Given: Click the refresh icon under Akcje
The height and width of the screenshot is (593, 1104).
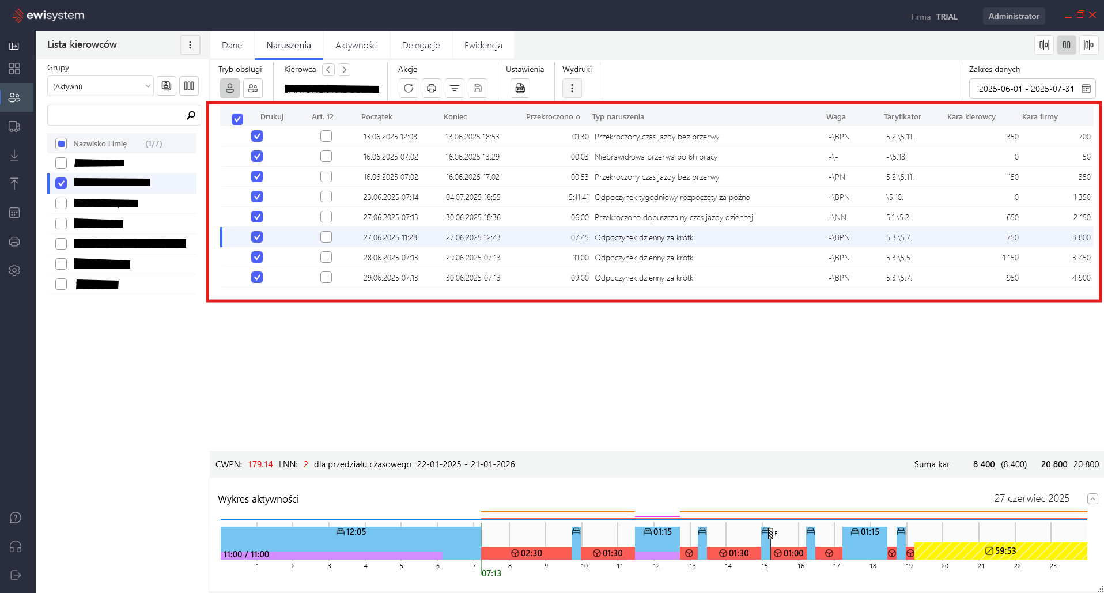Looking at the screenshot, I should point(408,88).
